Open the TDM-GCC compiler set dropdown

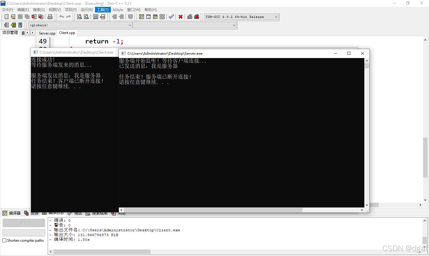tap(242, 17)
